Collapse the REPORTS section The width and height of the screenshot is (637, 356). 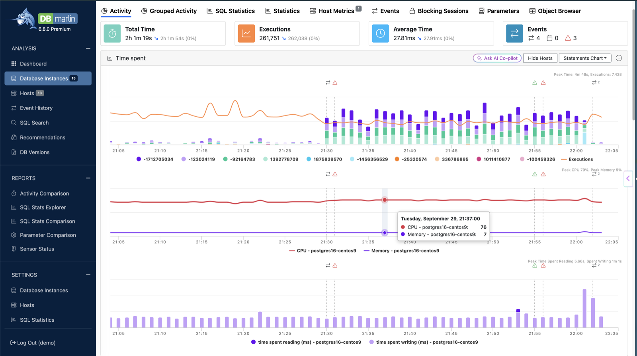coord(88,178)
